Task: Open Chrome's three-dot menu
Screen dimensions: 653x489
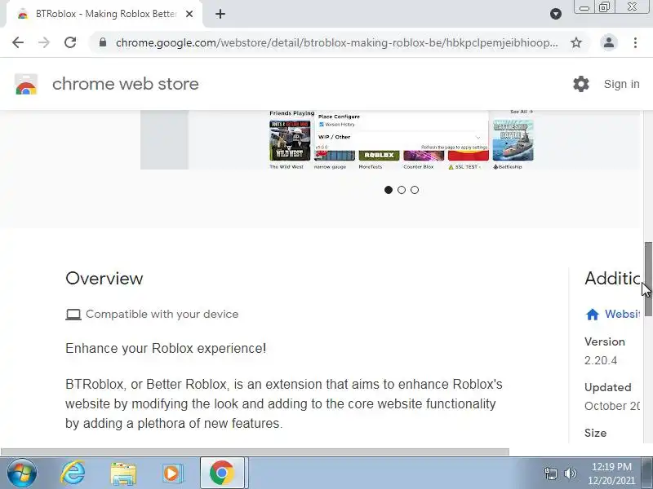Action: pos(635,42)
